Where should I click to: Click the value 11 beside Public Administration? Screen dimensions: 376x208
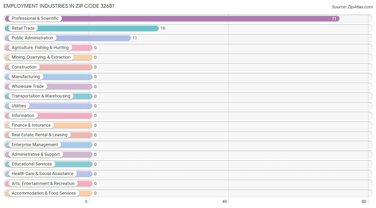(x=135, y=38)
